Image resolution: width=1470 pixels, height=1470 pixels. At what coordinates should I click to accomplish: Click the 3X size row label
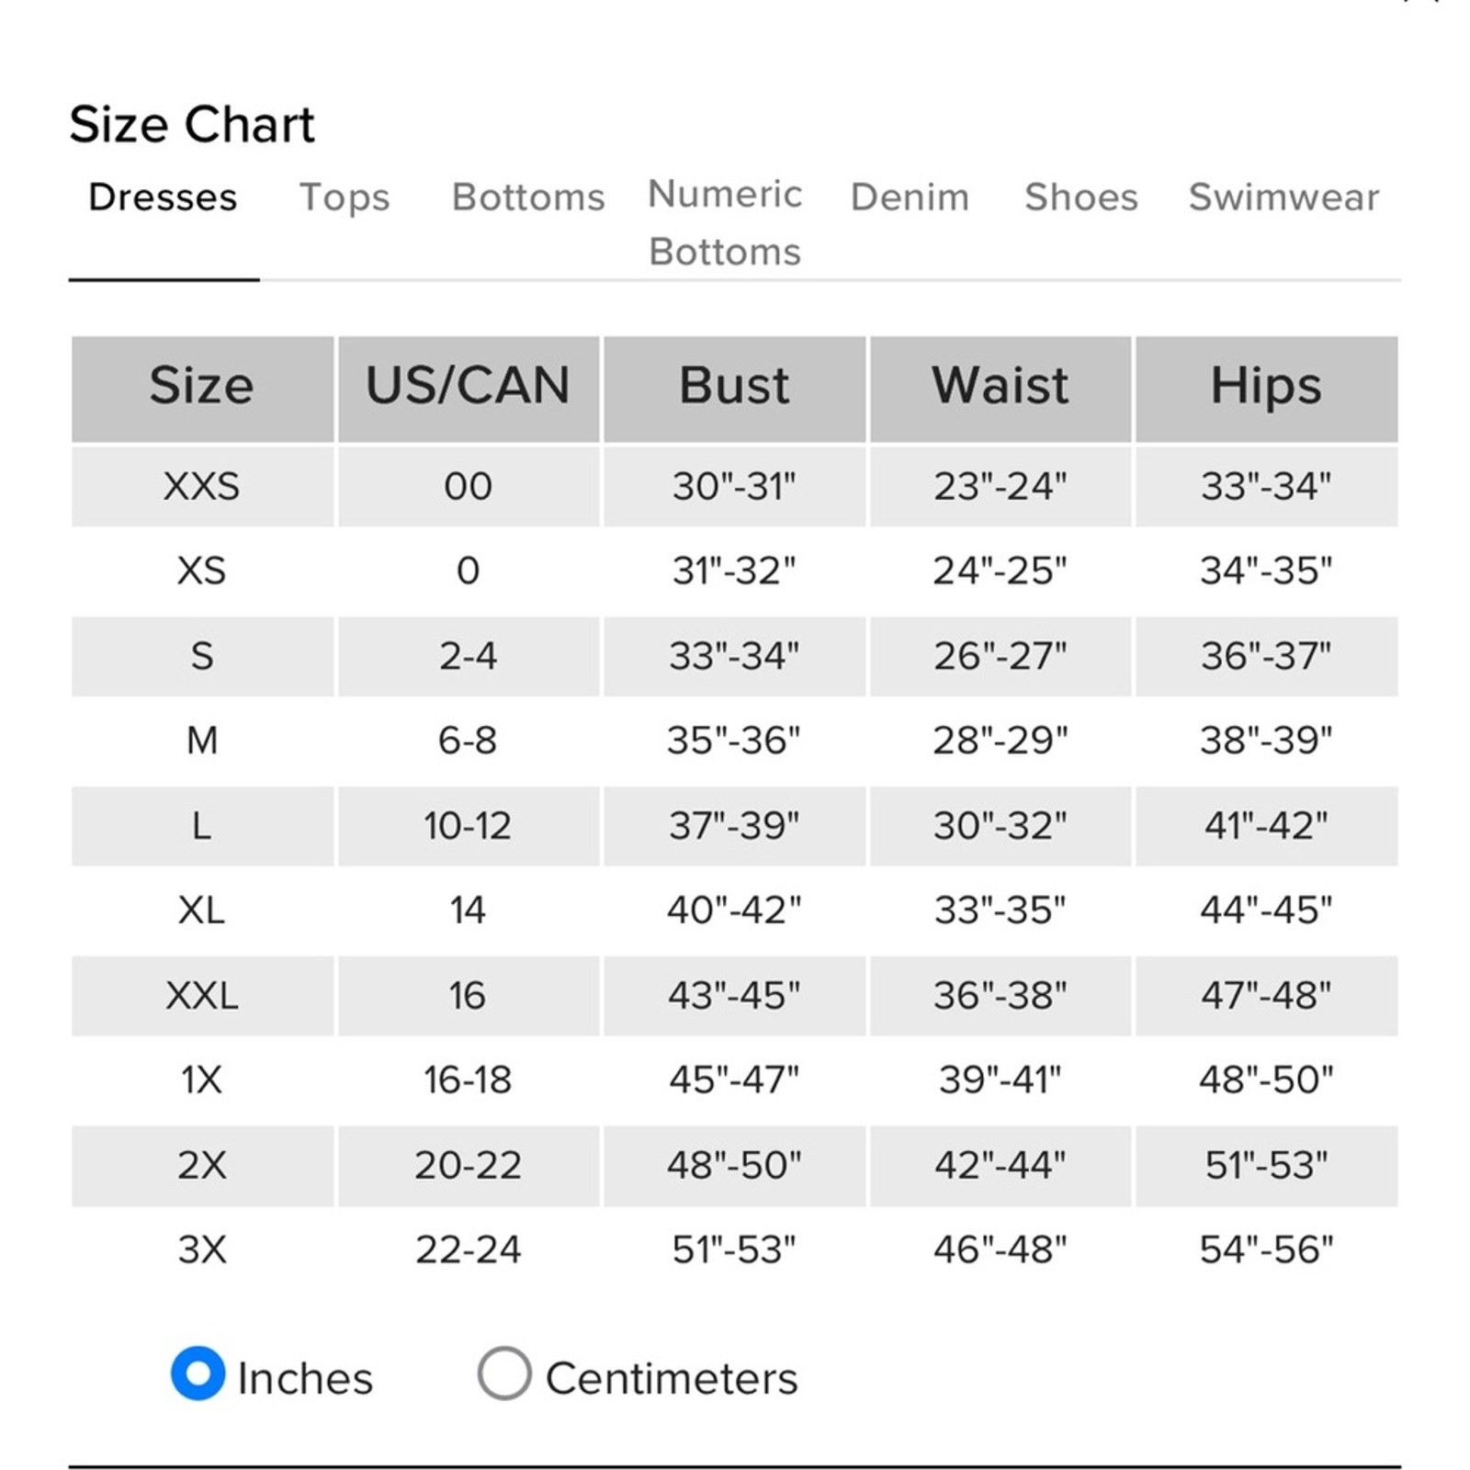[x=202, y=1249]
